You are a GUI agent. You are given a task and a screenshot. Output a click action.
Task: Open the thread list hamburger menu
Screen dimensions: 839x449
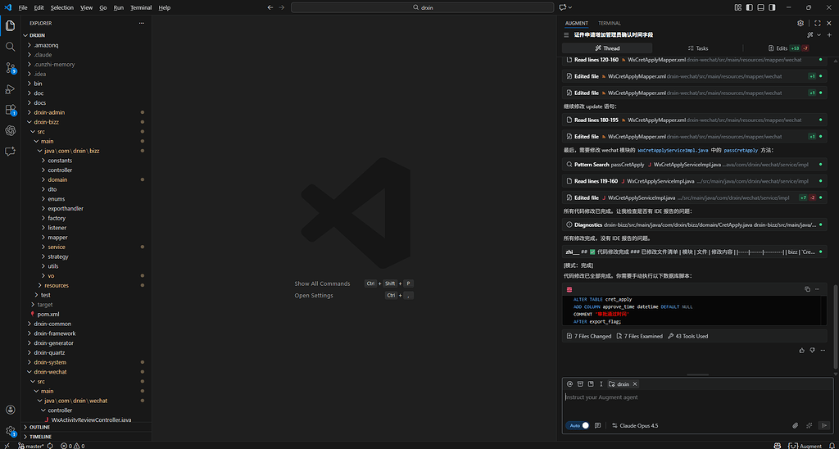566,34
